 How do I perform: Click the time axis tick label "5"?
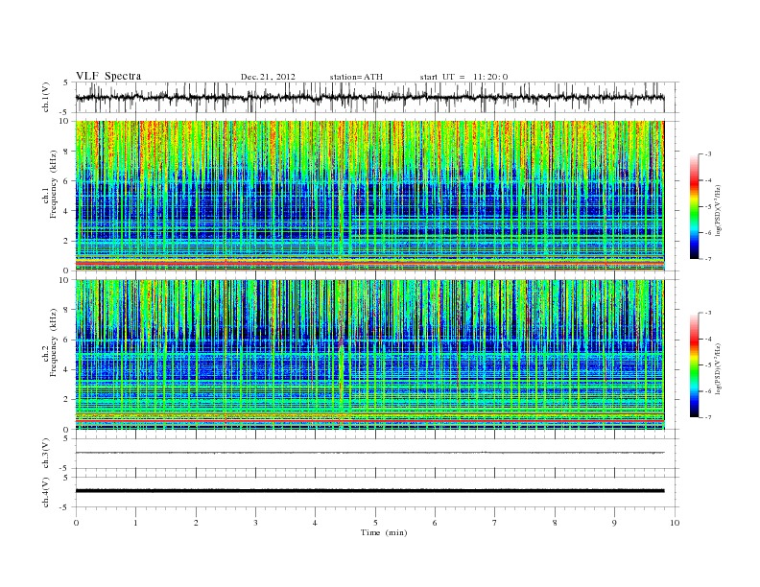tap(375, 523)
